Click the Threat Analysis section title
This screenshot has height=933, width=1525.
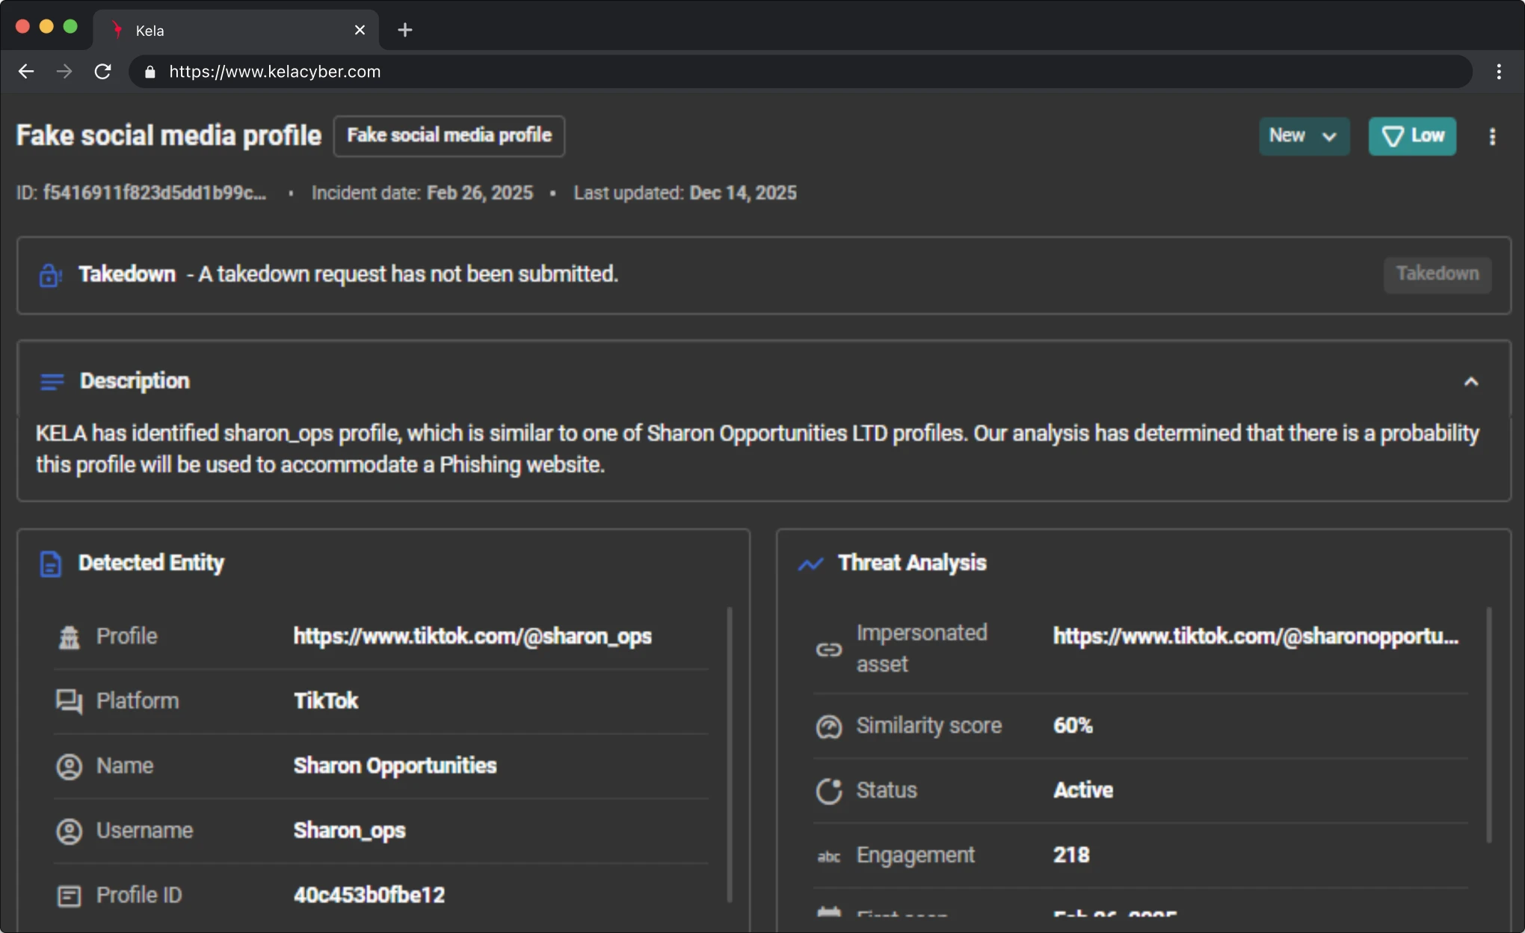point(912,563)
